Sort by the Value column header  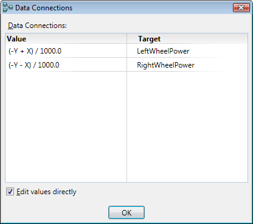pos(66,39)
